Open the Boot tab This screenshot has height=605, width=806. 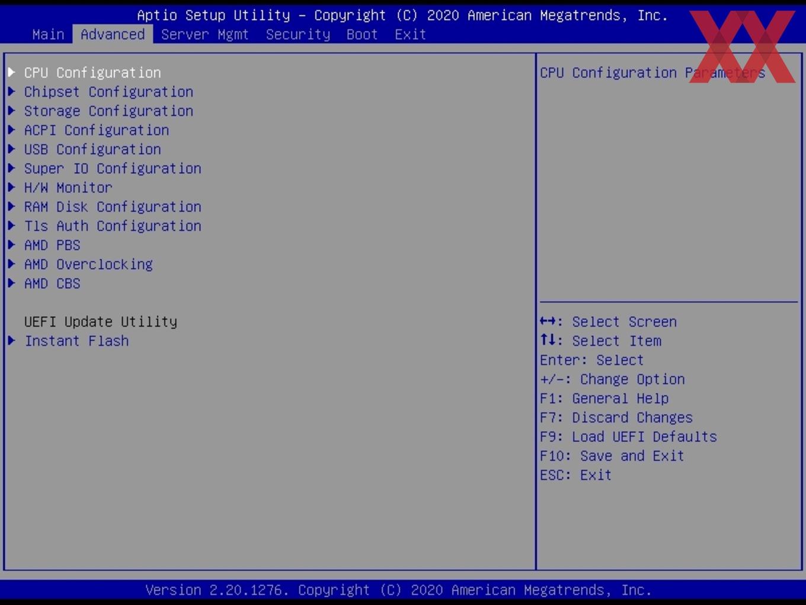362,34
